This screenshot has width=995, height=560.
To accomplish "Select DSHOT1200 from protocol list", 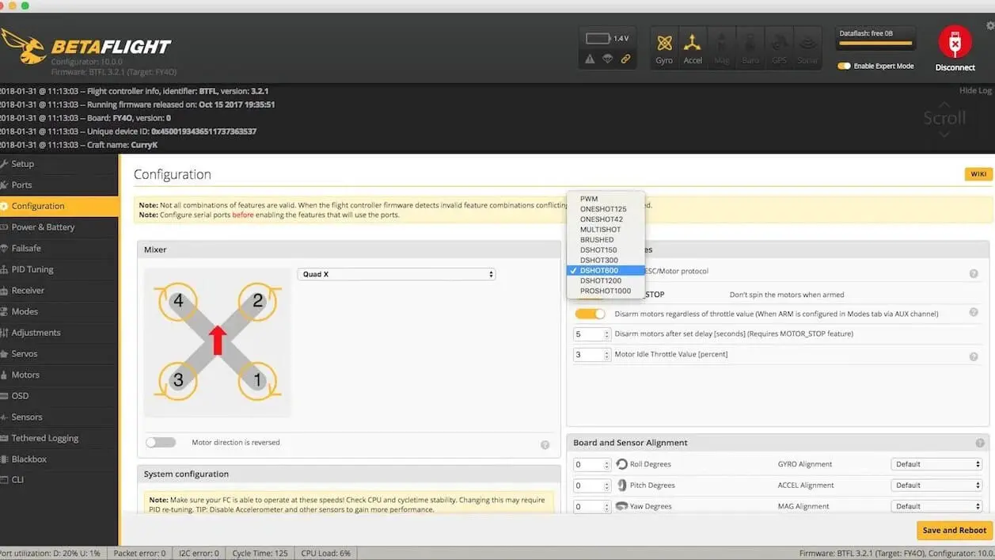I will pyautogui.click(x=600, y=280).
